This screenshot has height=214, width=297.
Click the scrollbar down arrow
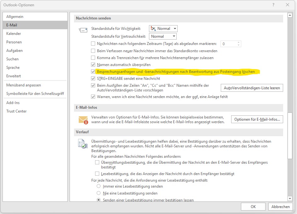[x=290, y=199]
